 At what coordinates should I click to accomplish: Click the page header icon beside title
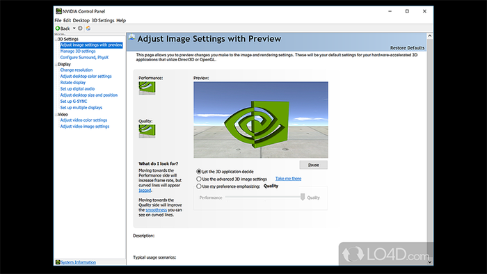[x=131, y=38]
